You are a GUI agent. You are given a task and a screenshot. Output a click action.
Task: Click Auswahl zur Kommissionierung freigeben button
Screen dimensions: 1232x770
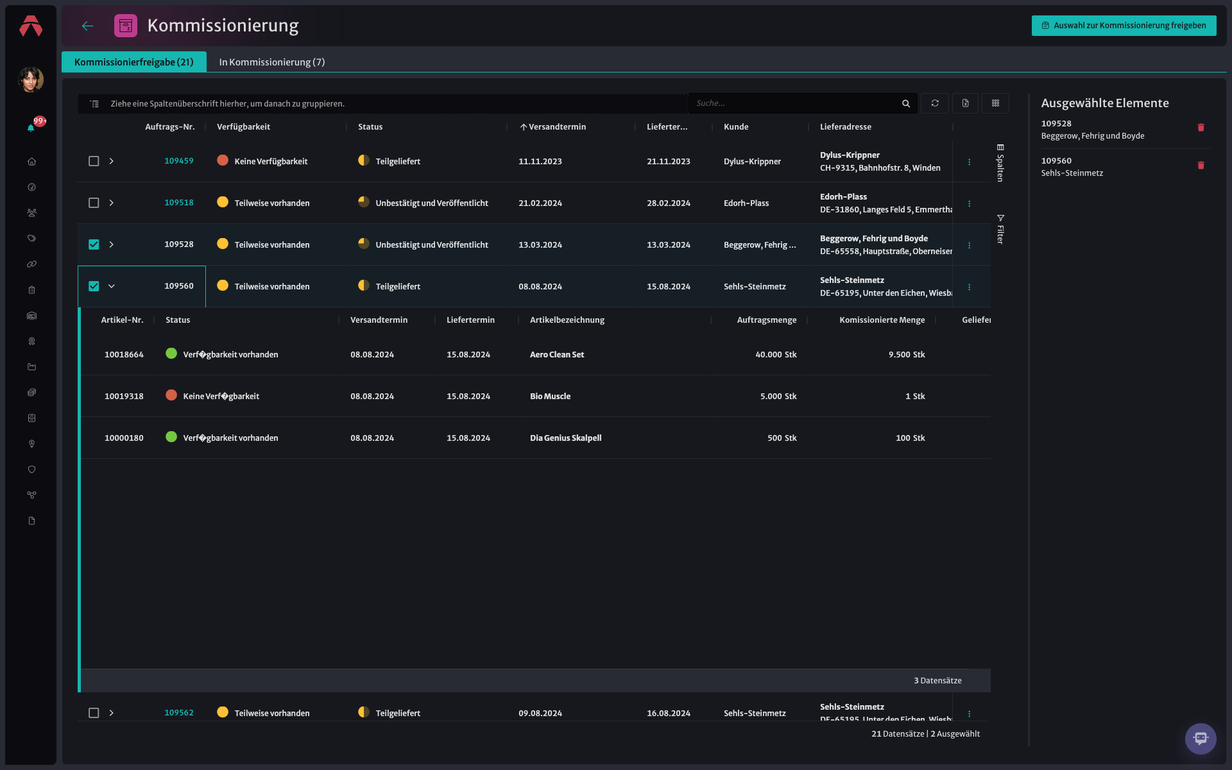coord(1124,26)
